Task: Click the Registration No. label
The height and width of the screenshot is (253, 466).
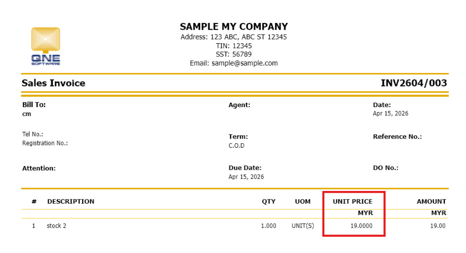Action: click(x=45, y=143)
